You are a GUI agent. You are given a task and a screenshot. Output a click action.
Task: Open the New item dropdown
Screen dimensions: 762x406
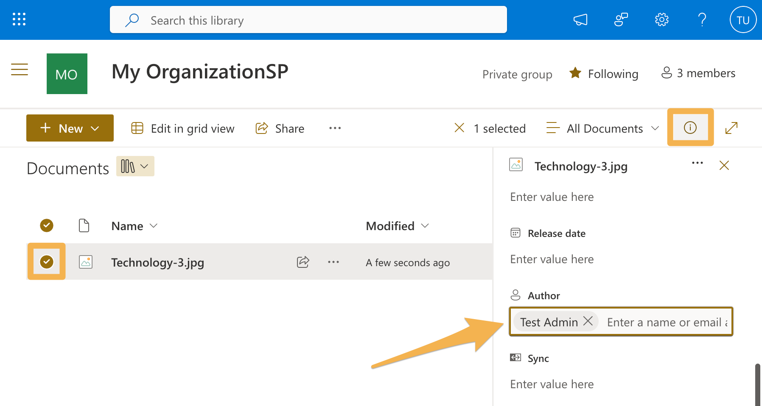click(70, 128)
